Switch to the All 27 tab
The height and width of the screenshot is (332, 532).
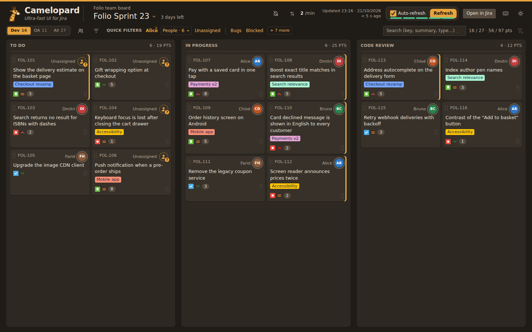[60, 31]
